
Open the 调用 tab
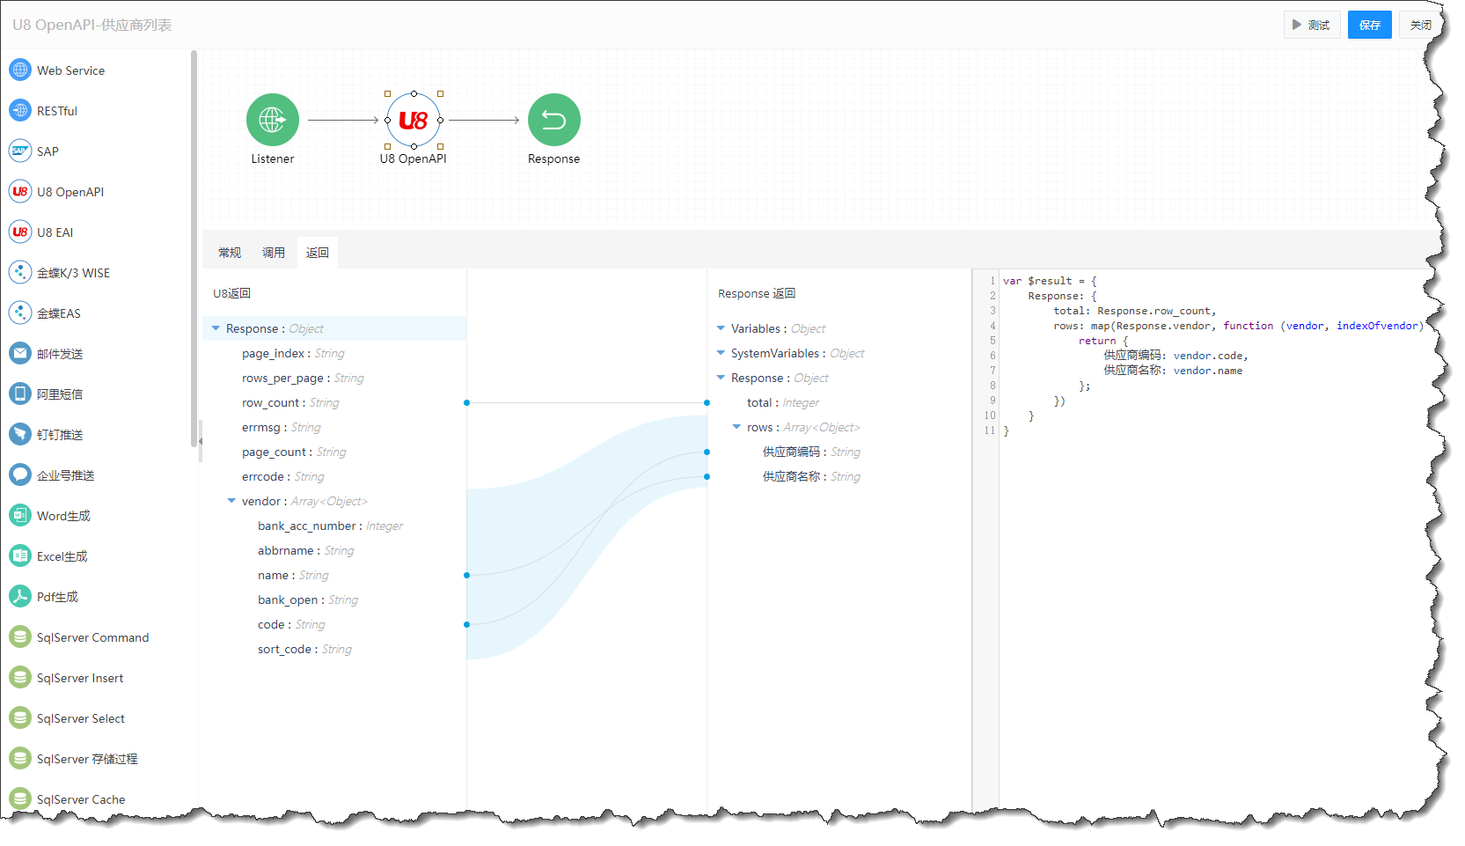pyautogui.click(x=274, y=253)
